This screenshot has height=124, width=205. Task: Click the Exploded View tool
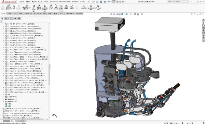(71, 7)
